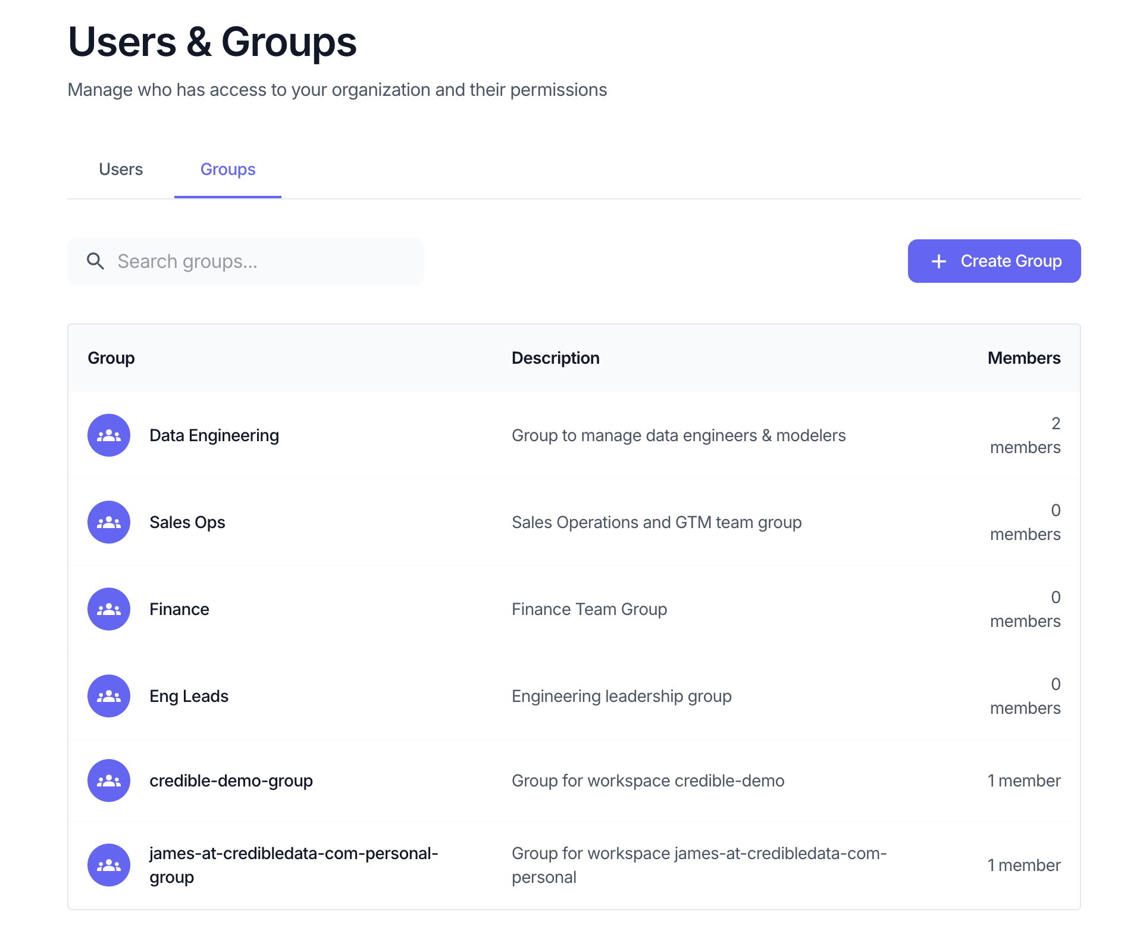Open the Eng Leads group name
Screen dimensions: 1121x949
(189, 696)
